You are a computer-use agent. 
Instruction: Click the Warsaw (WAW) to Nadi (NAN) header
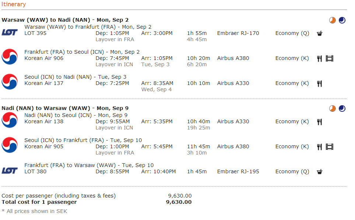pyautogui.click(x=65, y=20)
